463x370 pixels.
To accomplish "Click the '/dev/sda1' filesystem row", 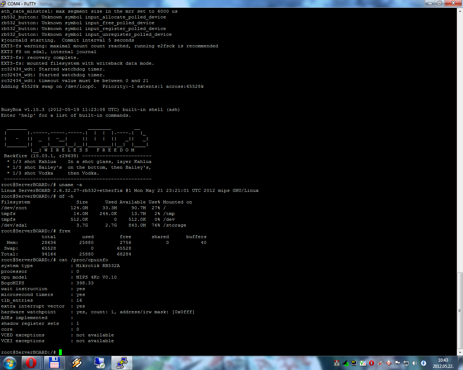I will coord(94,225).
